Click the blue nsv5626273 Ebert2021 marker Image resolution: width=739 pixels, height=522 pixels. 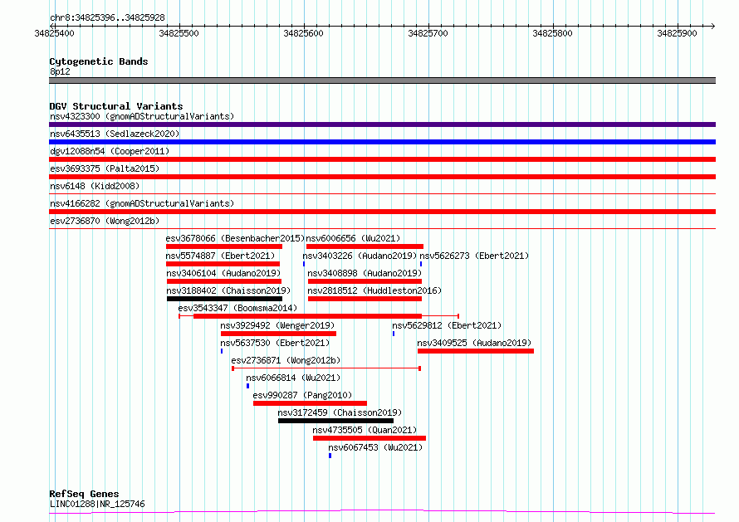coord(421,264)
